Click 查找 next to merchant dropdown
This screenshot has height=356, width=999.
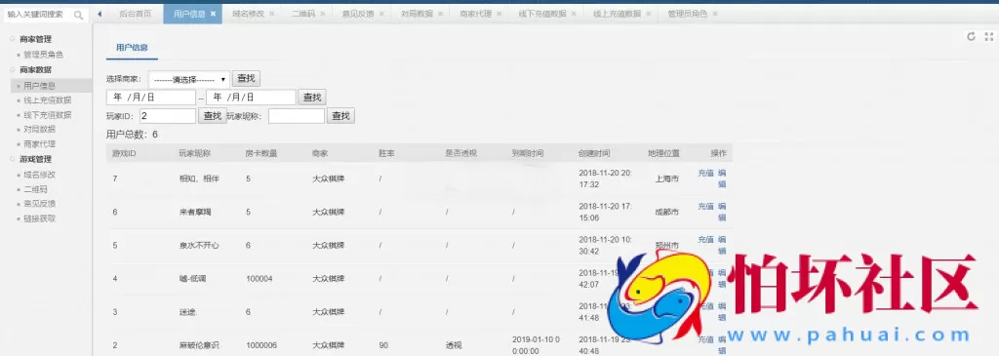coord(246,78)
